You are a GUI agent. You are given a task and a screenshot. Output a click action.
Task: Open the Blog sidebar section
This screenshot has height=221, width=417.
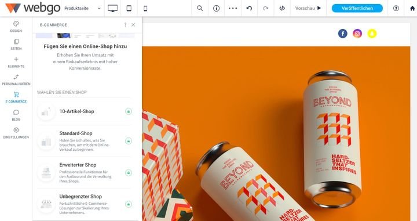point(16,115)
